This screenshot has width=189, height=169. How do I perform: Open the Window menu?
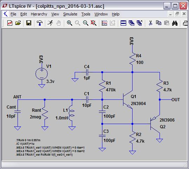[101, 14]
